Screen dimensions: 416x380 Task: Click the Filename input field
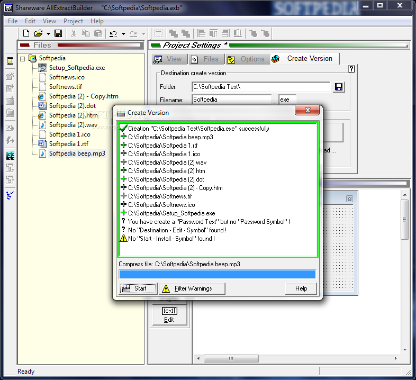point(231,99)
